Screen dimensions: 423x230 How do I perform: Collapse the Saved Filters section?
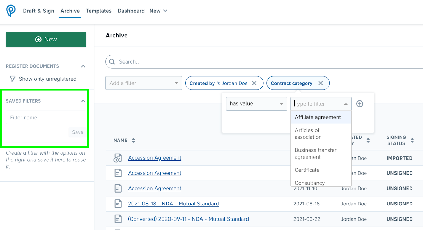(83, 101)
